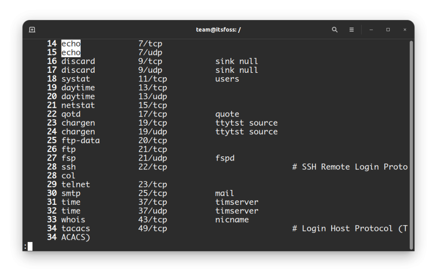Image resolution: width=437 pixels, height=276 pixels.
Task: Click ftp-data service name
Action: point(81,141)
